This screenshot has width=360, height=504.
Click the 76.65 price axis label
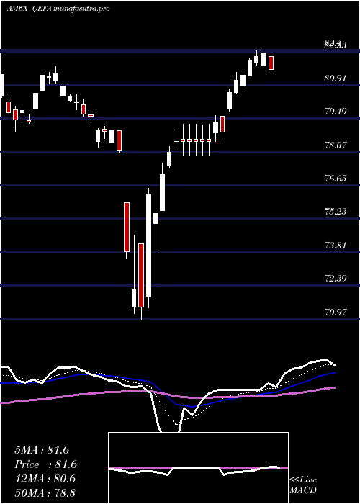[336, 179]
